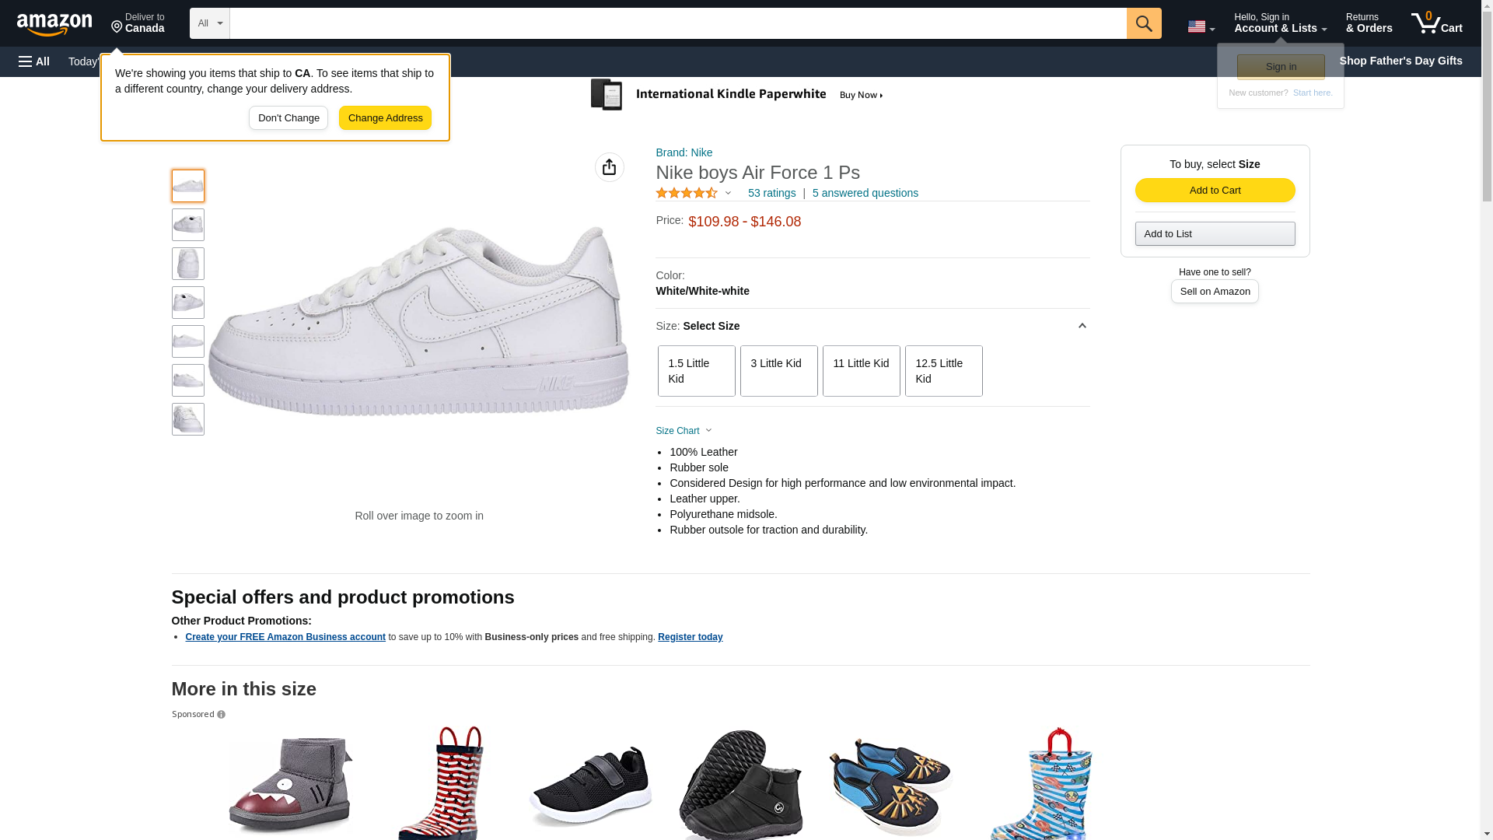Viewport: 1493px width, 840px height.
Task: Expand the Size Chart
Action: 684,431
